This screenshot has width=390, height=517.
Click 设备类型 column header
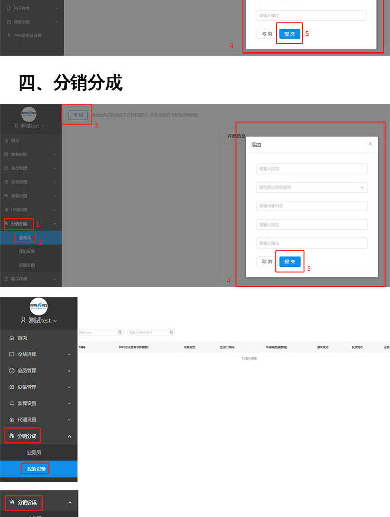click(x=189, y=347)
